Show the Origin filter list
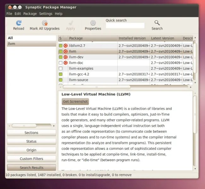The image size is (205, 189). tap(31, 150)
